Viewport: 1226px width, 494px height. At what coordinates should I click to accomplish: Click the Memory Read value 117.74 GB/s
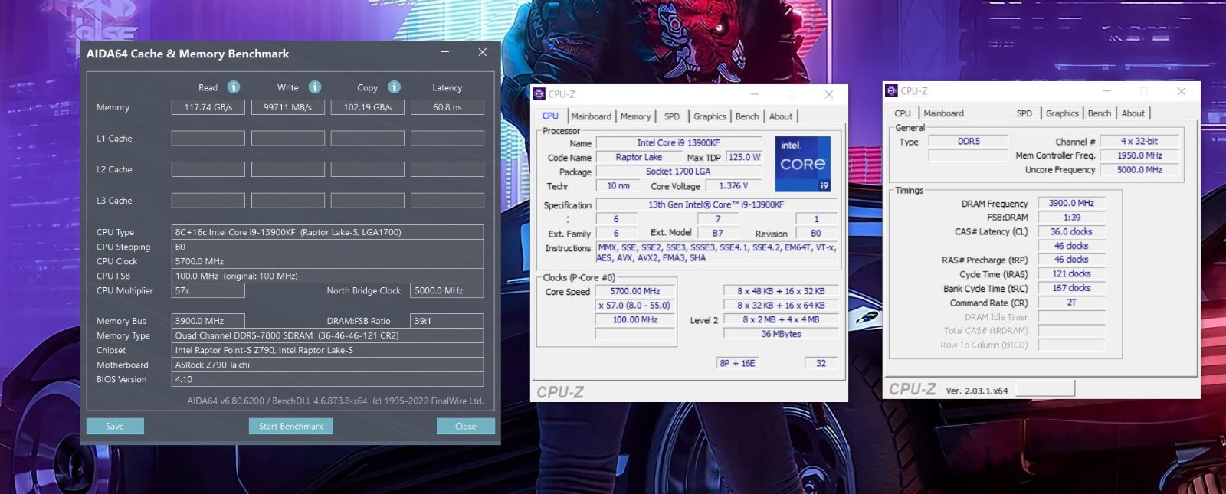208,107
